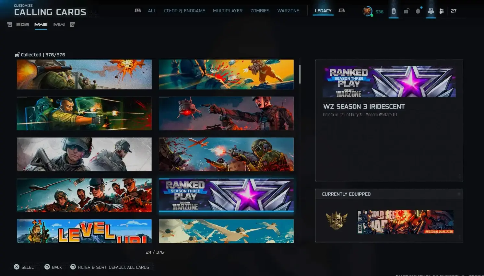Switch to the ALL category tab
This screenshot has width=484, height=276.
pos(152,11)
